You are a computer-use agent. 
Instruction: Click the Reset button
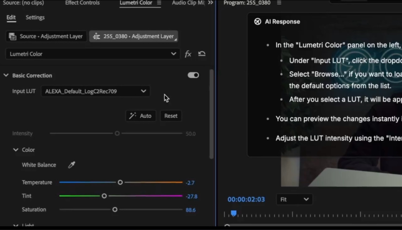[x=170, y=116]
